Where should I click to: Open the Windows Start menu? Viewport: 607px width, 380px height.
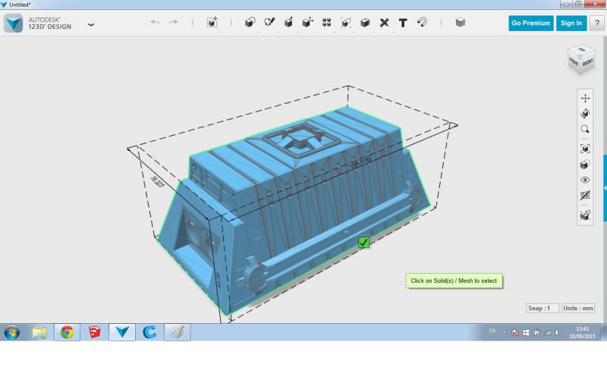click(11, 332)
